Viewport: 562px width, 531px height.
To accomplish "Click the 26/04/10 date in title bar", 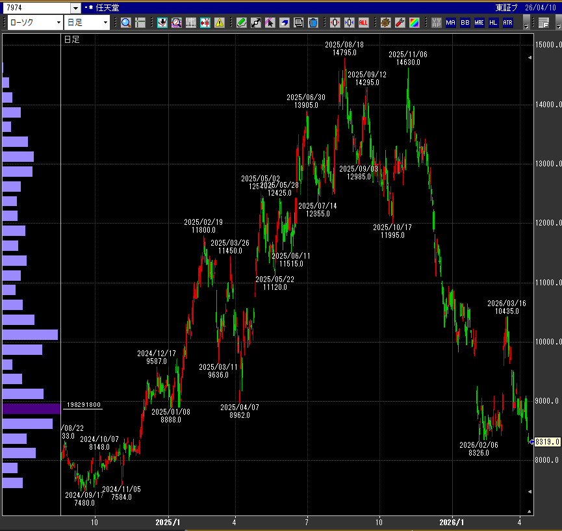I will click(541, 8).
